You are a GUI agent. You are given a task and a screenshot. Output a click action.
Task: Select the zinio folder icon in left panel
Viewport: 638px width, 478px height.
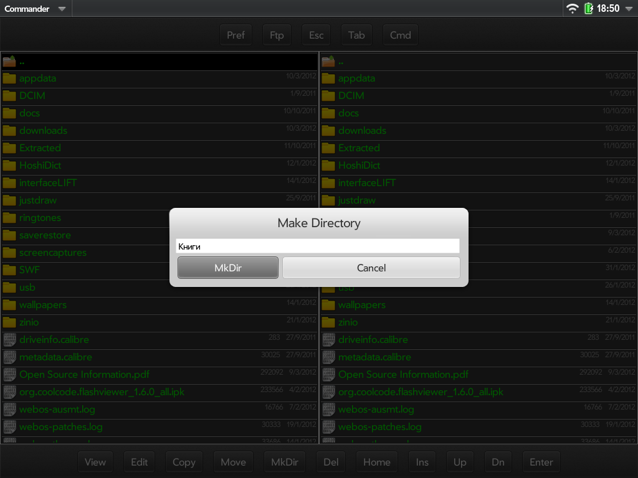click(9, 322)
